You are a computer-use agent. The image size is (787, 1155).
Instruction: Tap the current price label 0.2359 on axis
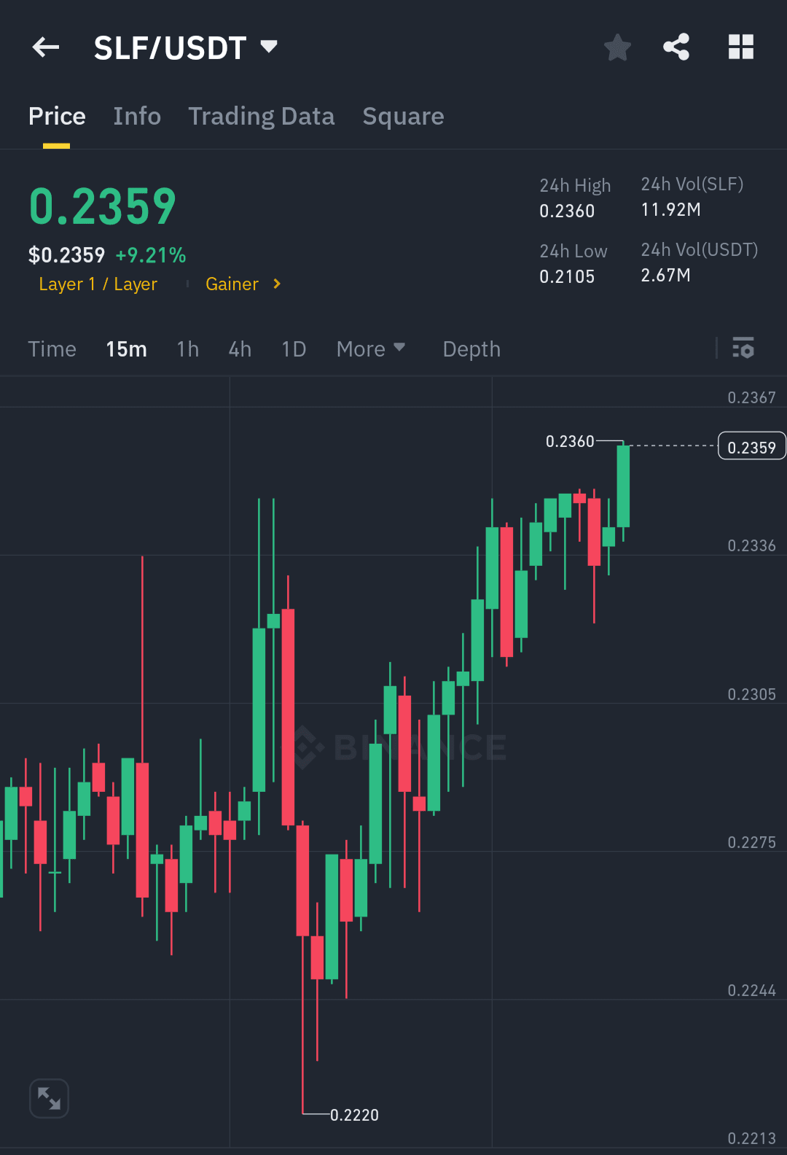(751, 446)
